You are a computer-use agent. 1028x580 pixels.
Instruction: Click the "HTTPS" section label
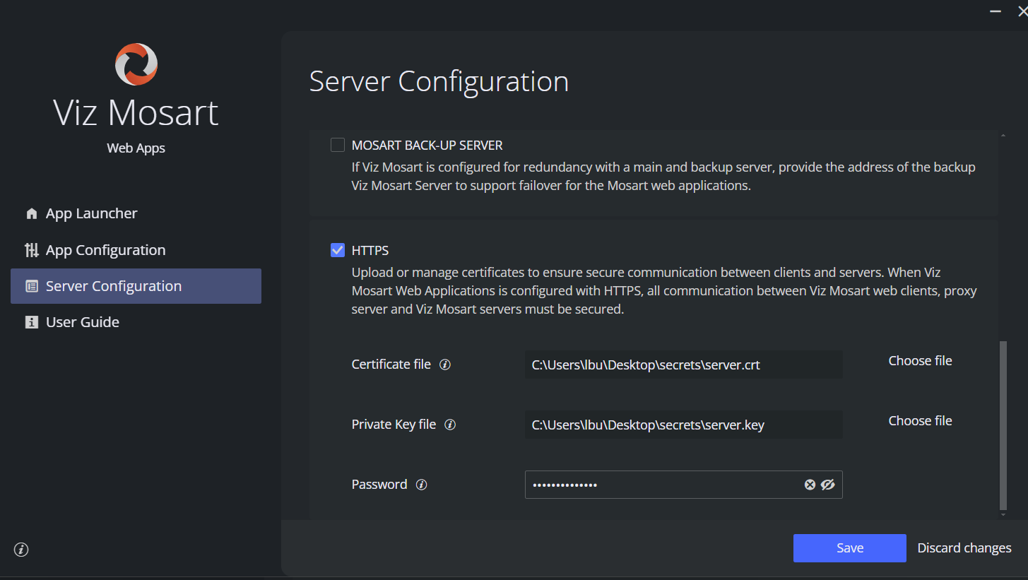(x=370, y=251)
